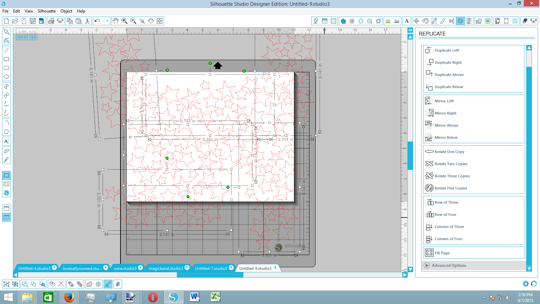Print using the printer icon

click(51, 21)
